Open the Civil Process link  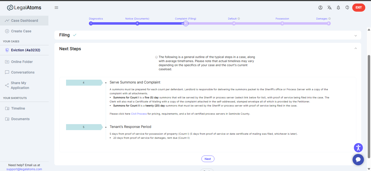(139, 114)
